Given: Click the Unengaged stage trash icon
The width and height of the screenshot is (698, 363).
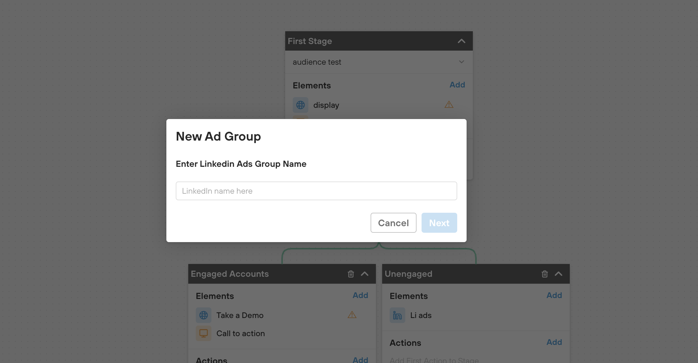Looking at the screenshot, I should [544, 274].
